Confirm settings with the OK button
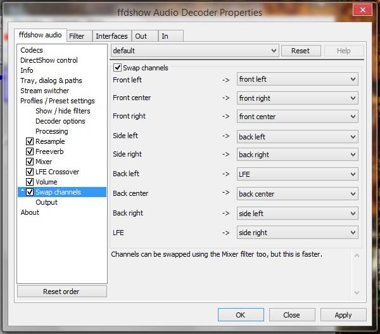 pos(241,315)
